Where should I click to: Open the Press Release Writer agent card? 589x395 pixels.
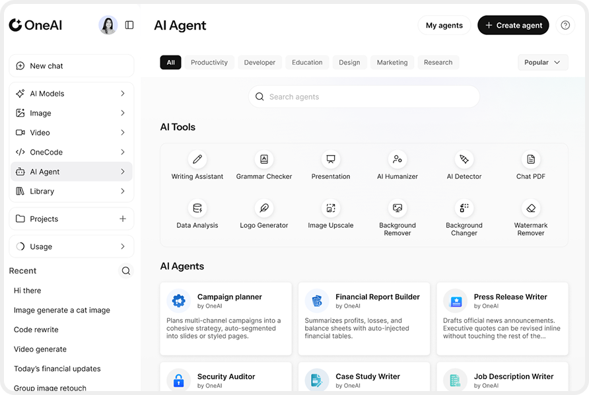pyautogui.click(x=502, y=318)
